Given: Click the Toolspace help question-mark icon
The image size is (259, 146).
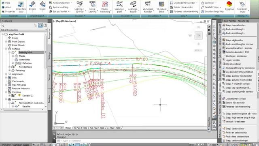Looking at the screenshot, I should tap(45, 25).
